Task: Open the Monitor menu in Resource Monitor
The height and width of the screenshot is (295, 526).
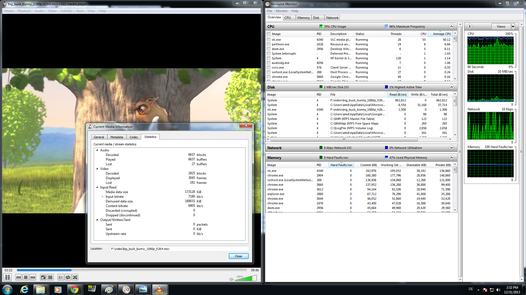Action: pos(282,11)
